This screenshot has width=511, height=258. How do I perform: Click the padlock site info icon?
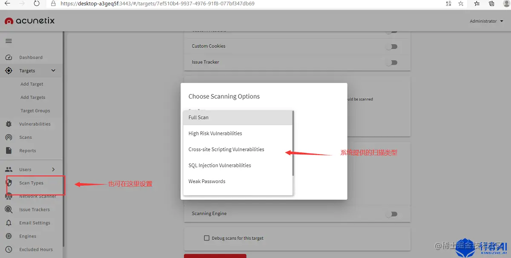[x=53, y=3]
